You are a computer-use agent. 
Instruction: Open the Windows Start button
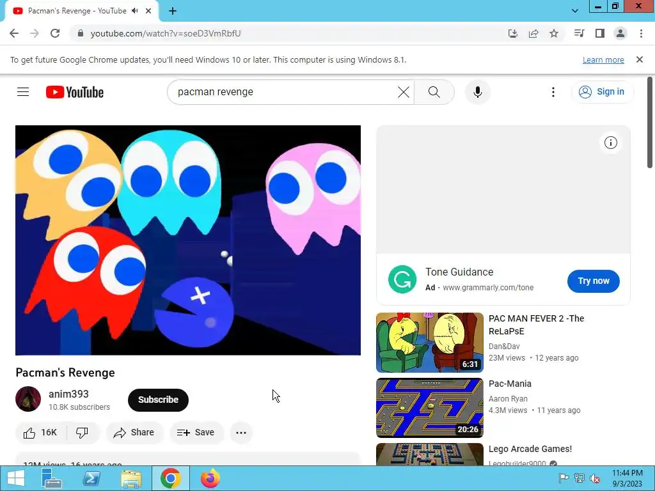[x=16, y=478]
